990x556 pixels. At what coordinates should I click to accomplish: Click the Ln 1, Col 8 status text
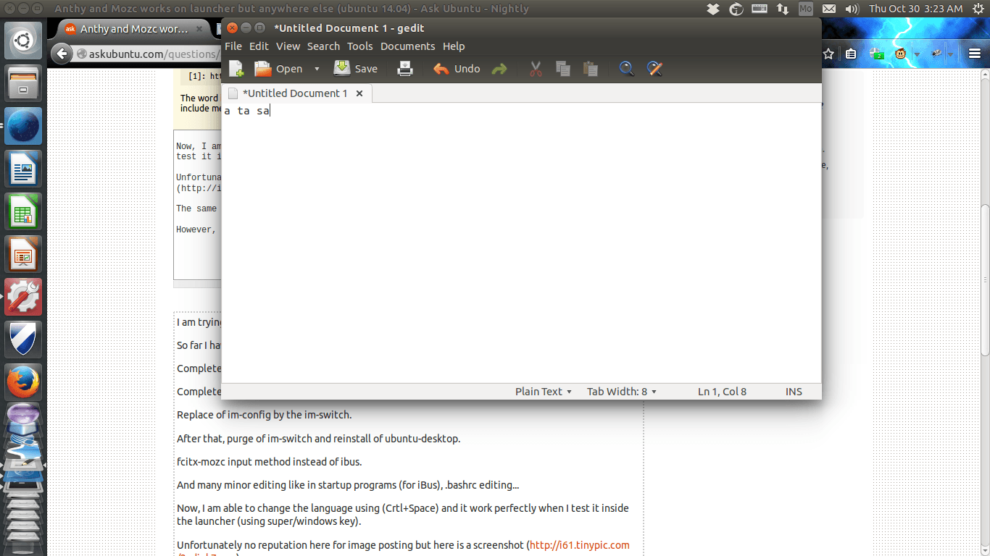click(x=722, y=392)
